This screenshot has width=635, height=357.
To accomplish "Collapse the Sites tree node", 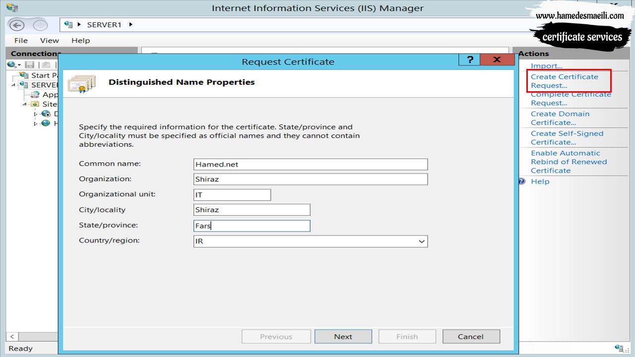I will (x=25, y=104).
